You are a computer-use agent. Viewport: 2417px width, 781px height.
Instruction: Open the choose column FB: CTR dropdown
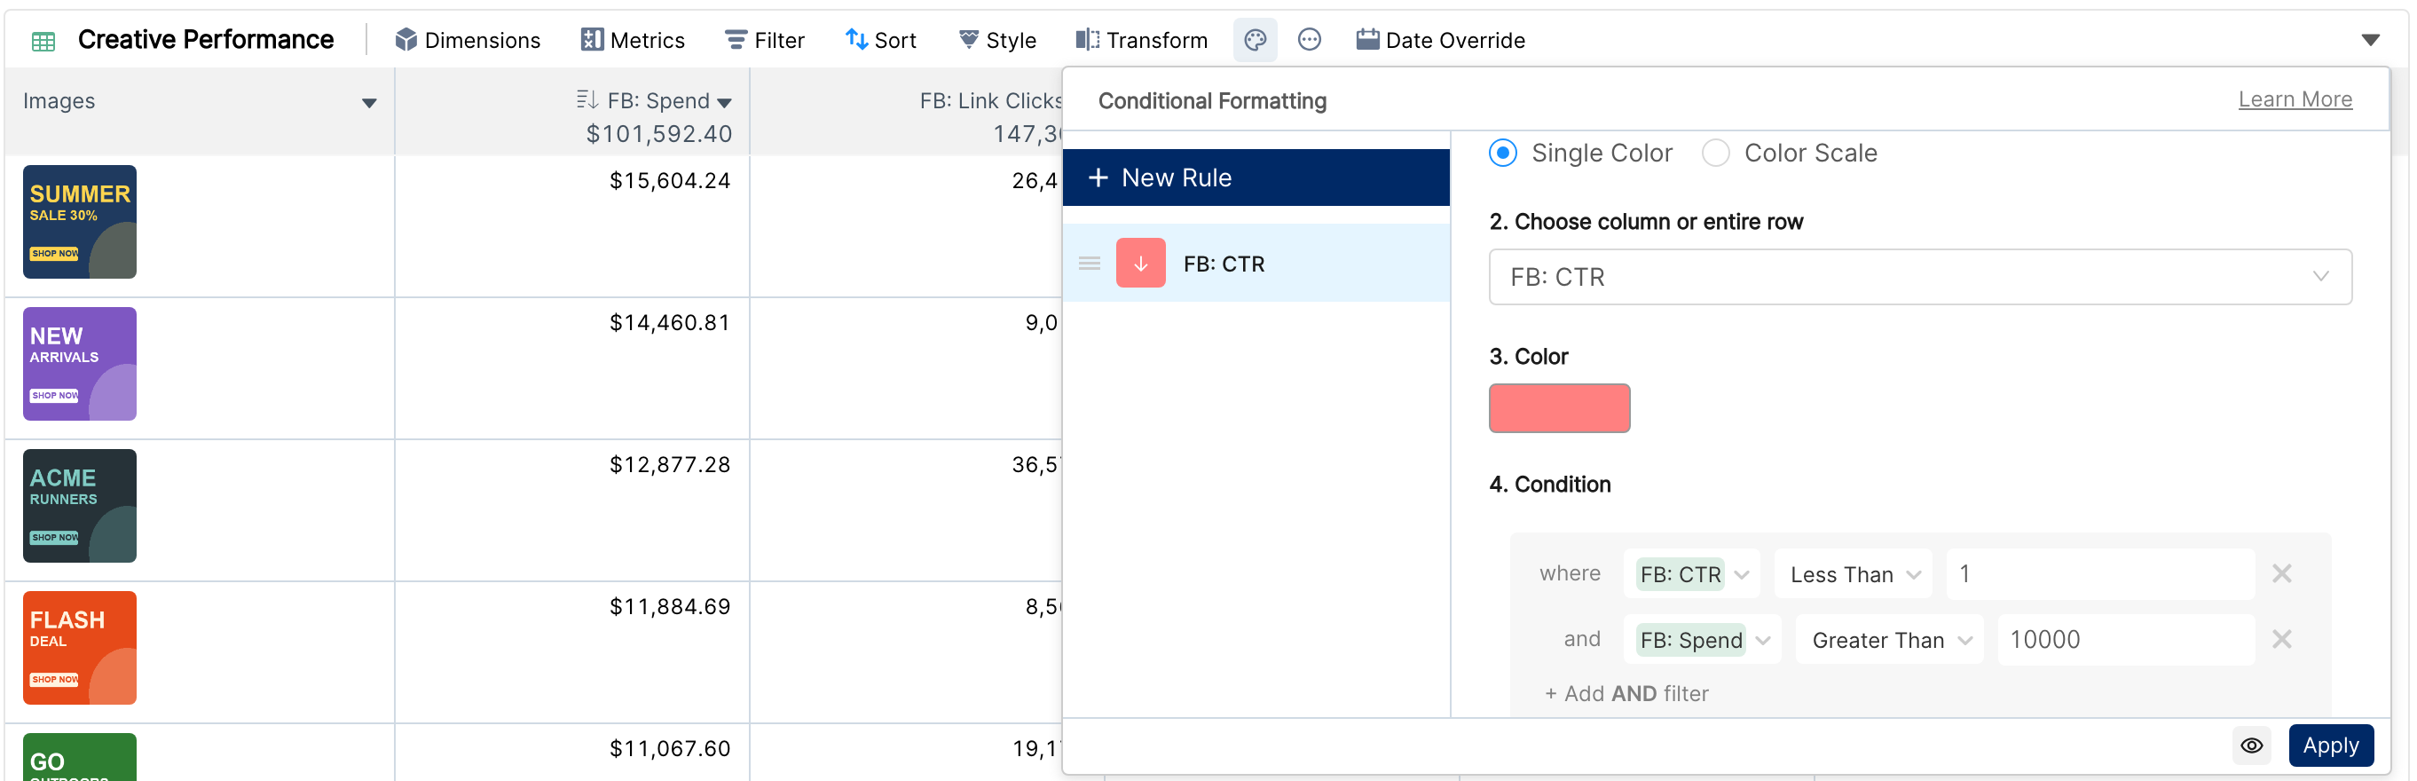[x=1920, y=277]
